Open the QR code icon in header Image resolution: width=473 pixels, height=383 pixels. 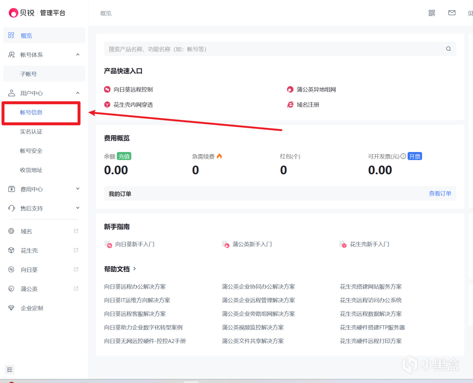coord(432,13)
